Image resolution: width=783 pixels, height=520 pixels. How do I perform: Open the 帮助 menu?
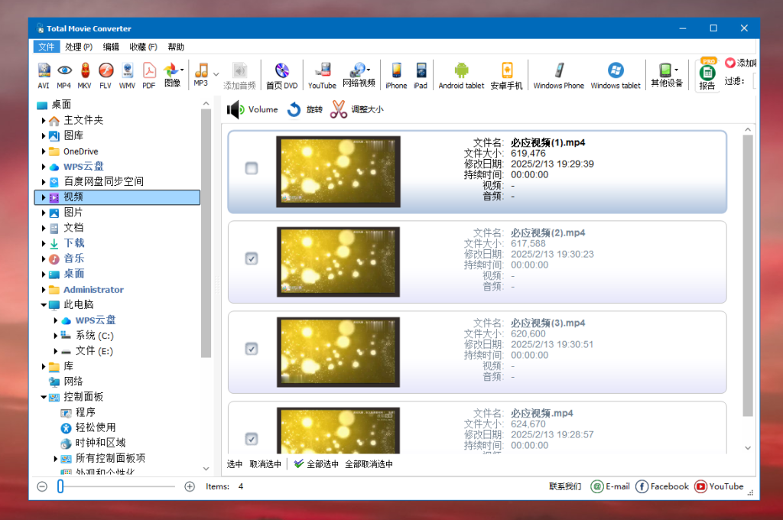[x=176, y=47]
